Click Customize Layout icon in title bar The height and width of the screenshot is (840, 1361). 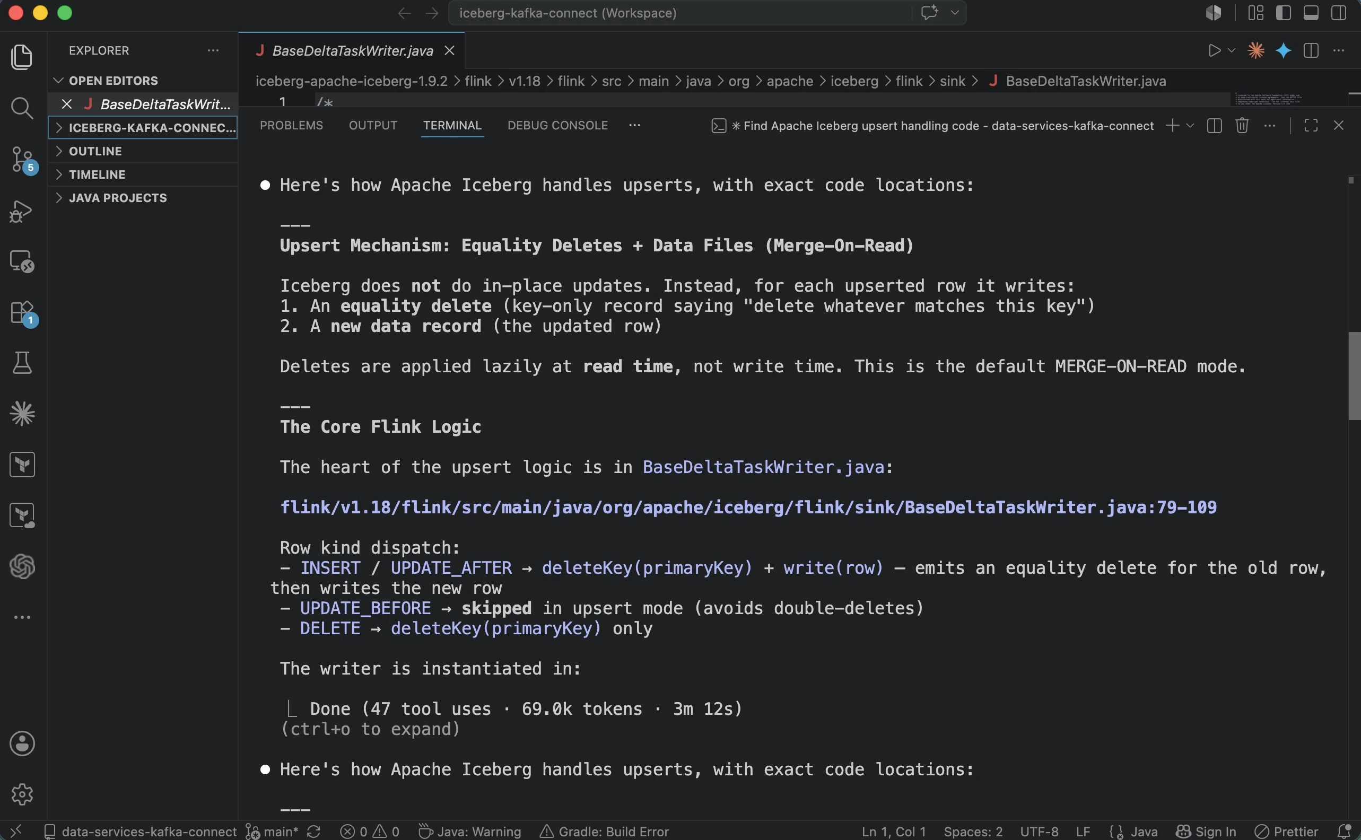click(1256, 13)
